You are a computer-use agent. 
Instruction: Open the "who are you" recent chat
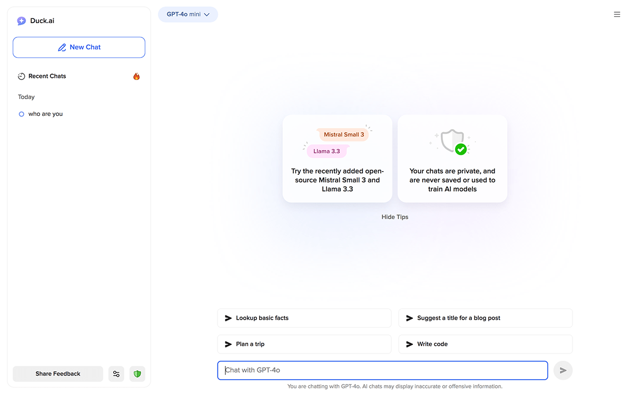click(x=45, y=114)
